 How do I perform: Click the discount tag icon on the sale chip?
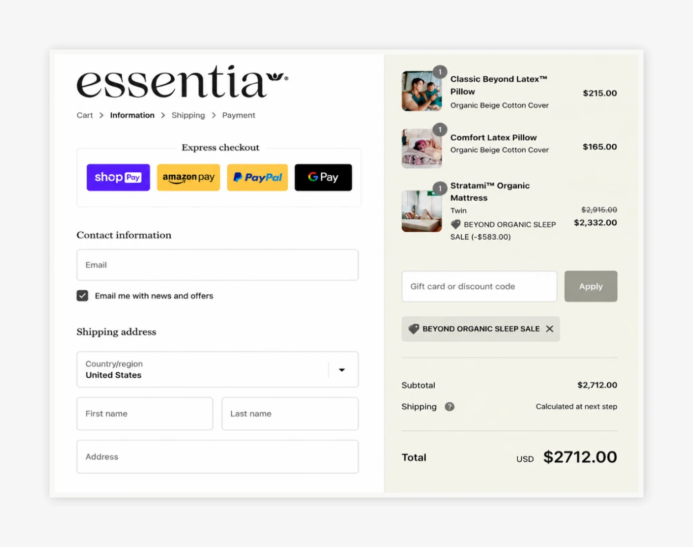coord(414,329)
